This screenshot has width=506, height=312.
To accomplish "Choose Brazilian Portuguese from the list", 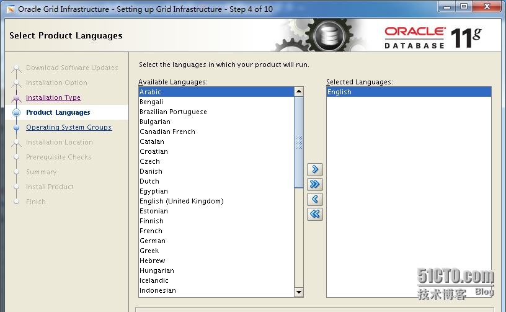I will pos(216,112).
